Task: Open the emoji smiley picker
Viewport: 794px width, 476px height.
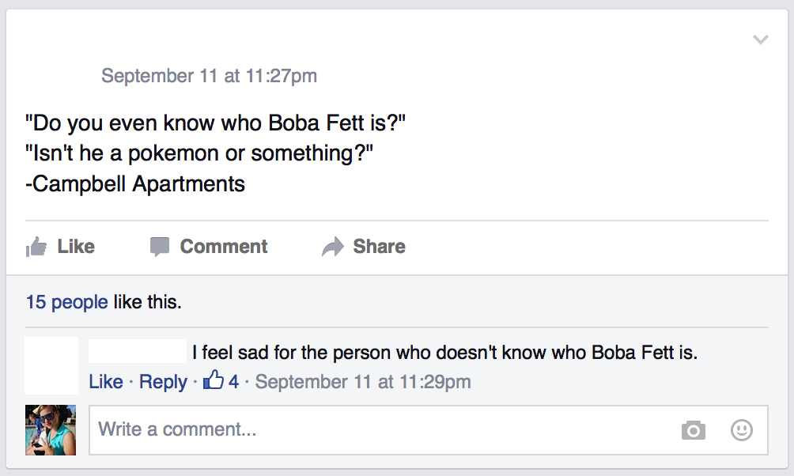Action: click(741, 430)
